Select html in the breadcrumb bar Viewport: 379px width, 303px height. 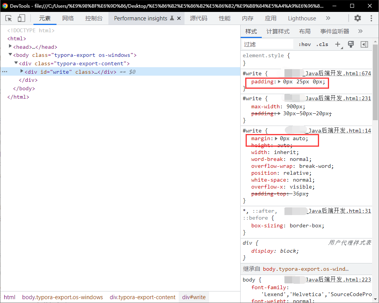(x=10, y=297)
